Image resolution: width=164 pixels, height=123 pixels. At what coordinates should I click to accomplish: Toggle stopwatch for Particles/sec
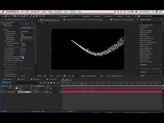click(x=7, y=33)
